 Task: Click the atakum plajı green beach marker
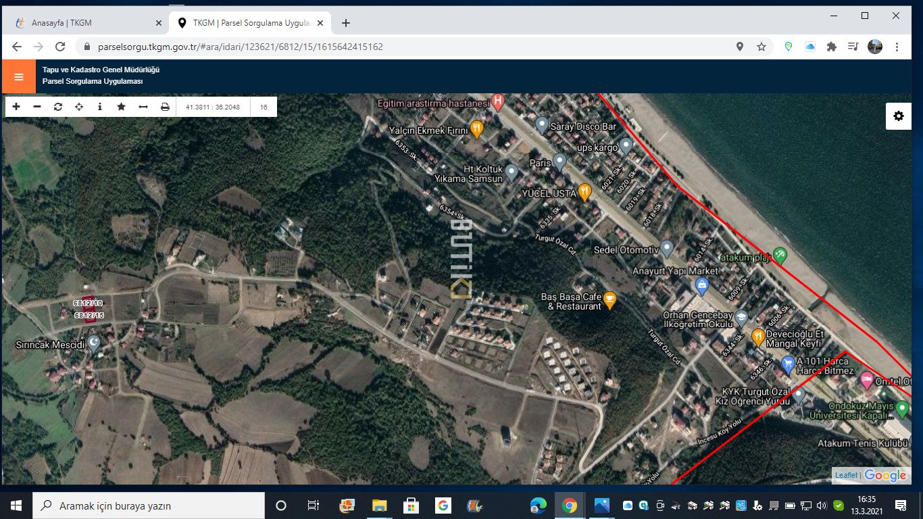(780, 255)
